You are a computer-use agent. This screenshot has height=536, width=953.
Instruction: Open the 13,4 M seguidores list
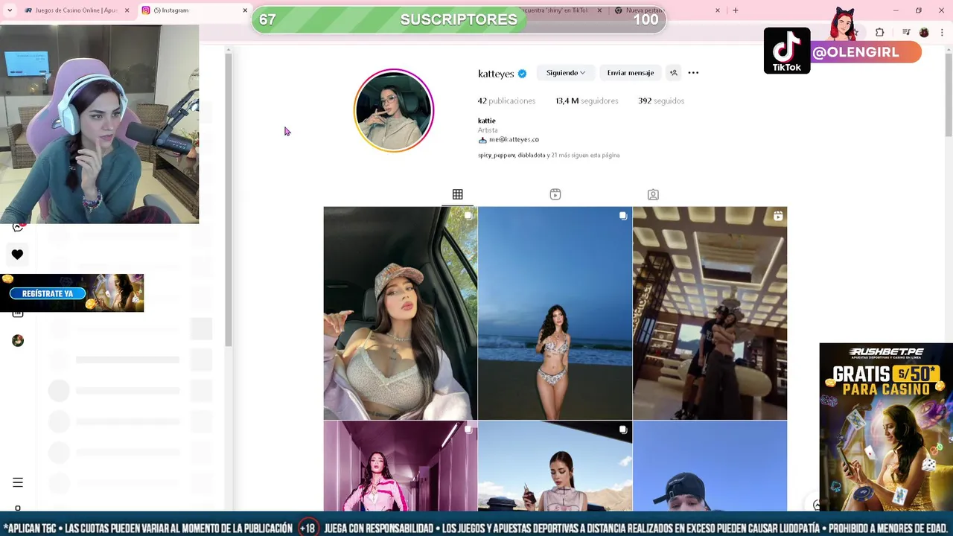[587, 100]
